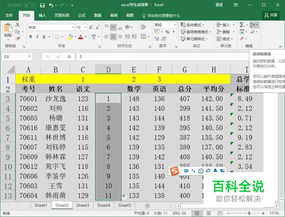
Task: Click the Cut scissors icon
Action: click(x=17, y=25)
